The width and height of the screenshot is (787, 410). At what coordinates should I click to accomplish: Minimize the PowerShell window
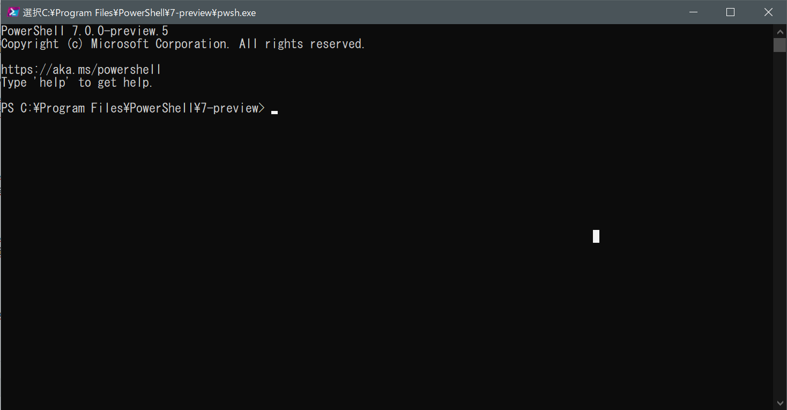tap(693, 12)
